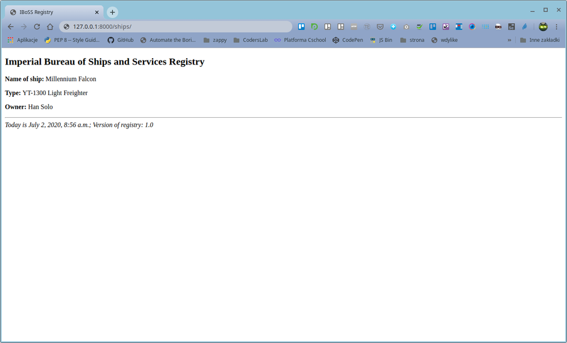
Task: Click the blue plus circle extension
Action: (x=393, y=27)
